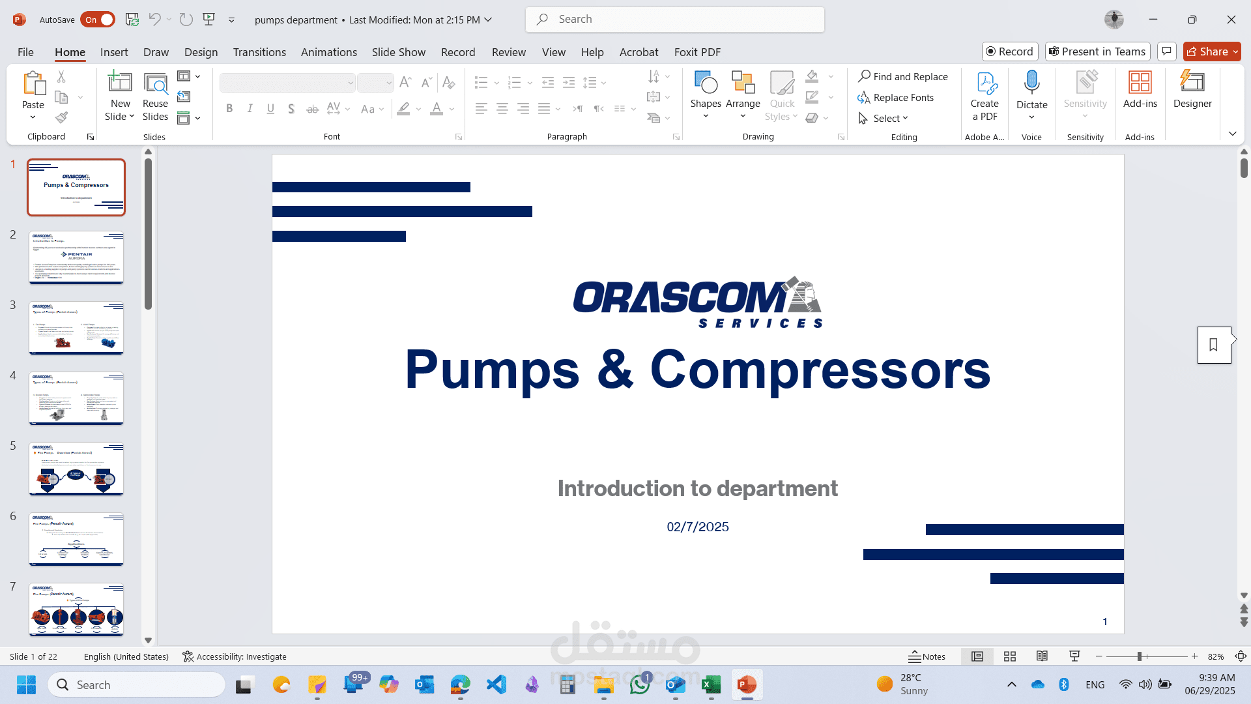Switch to Reading View icon
Screen dimensions: 1251x704
click(x=1042, y=656)
